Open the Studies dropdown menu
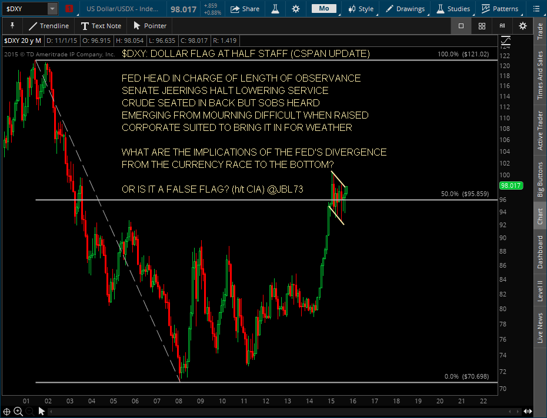The image size is (547, 418). [x=453, y=9]
